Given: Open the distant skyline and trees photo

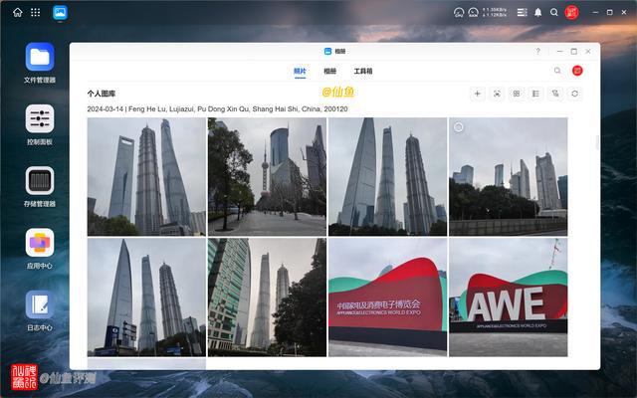Looking at the screenshot, I should [x=509, y=177].
